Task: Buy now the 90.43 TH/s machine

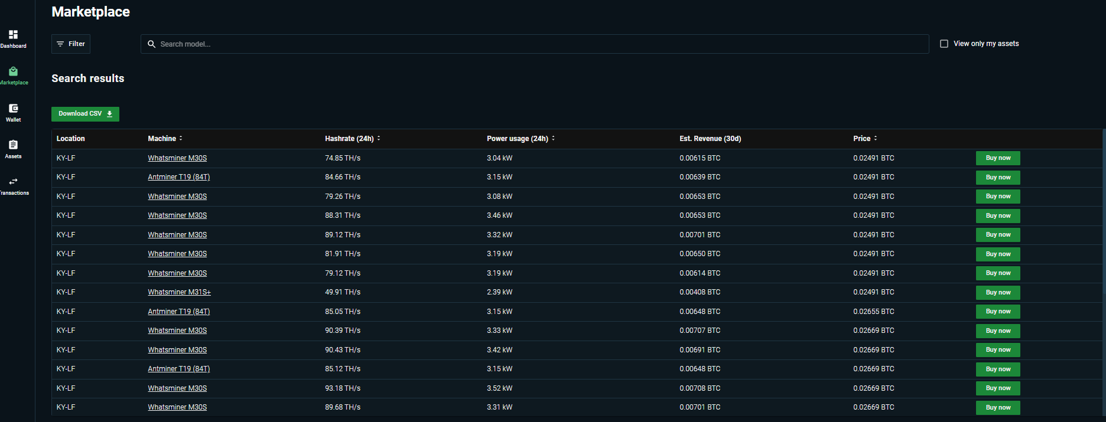Action: [998, 350]
